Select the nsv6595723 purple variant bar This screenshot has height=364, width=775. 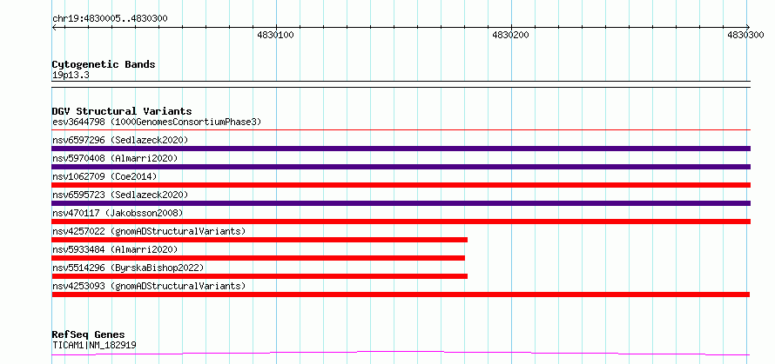(x=401, y=203)
